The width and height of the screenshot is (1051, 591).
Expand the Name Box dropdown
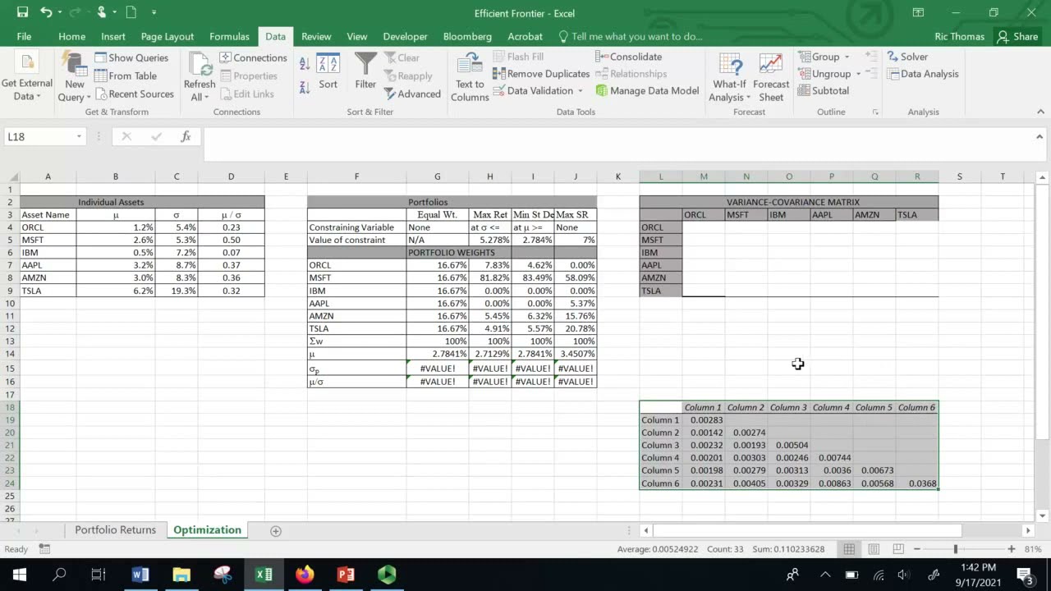pos(79,136)
